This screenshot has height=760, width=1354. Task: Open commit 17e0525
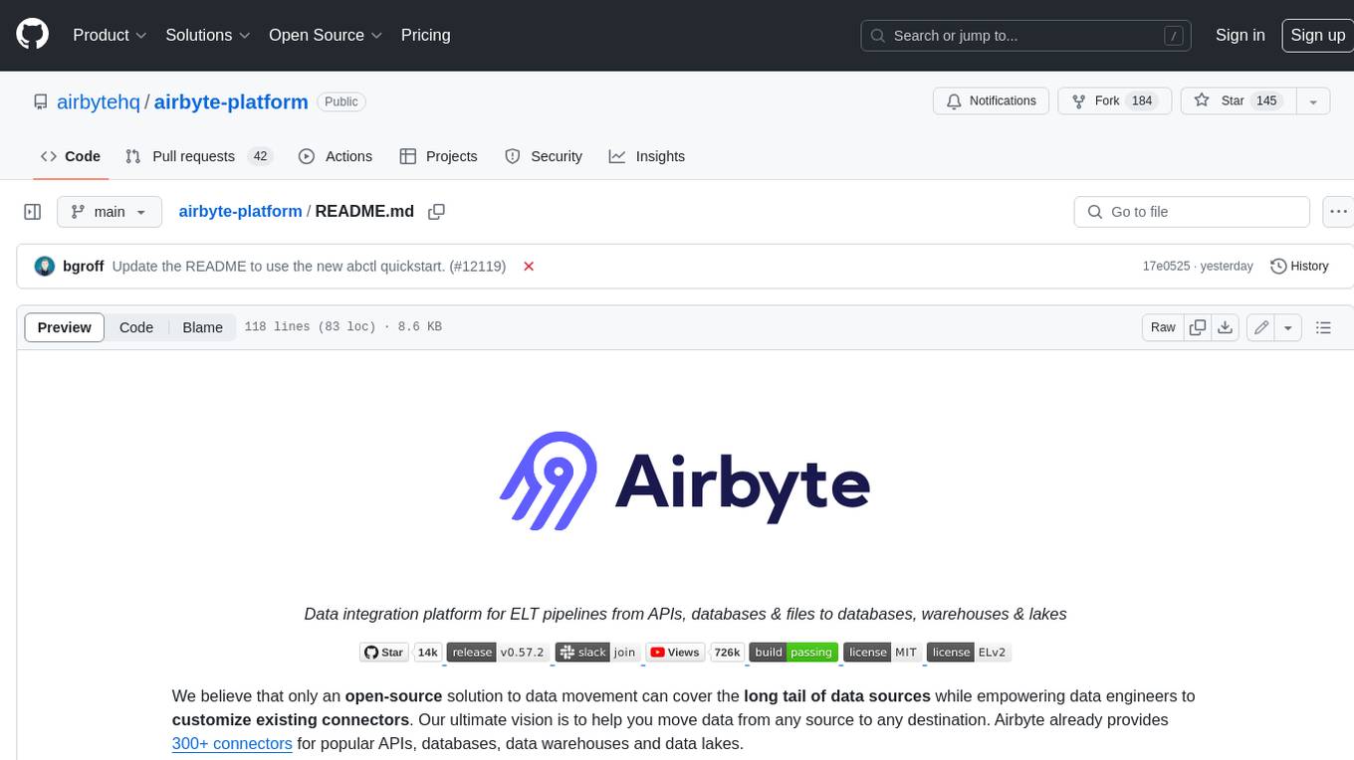pos(1166,267)
